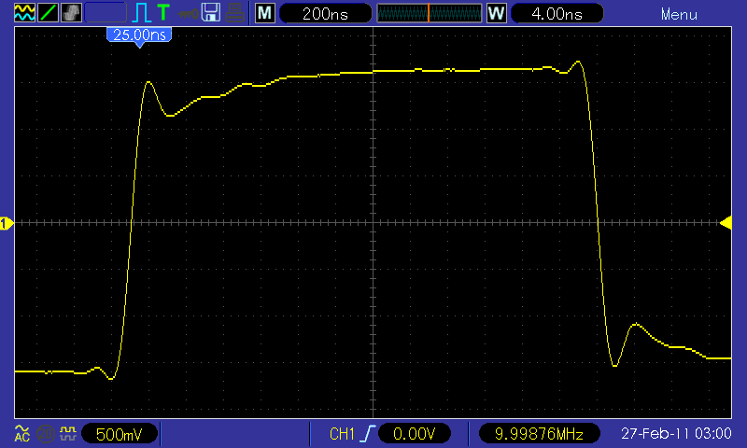747x448 pixels.
Task: Click the CH1 trigger source label
Action: pos(342,434)
